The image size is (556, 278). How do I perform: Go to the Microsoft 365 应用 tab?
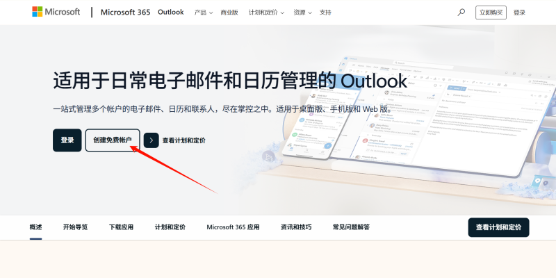(233, 227)
